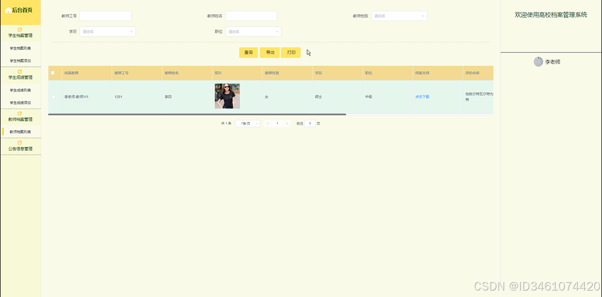Screen dimensions: 602x297
Task: Open 学生成绩添加 menu item
Action: coord(21,103)
